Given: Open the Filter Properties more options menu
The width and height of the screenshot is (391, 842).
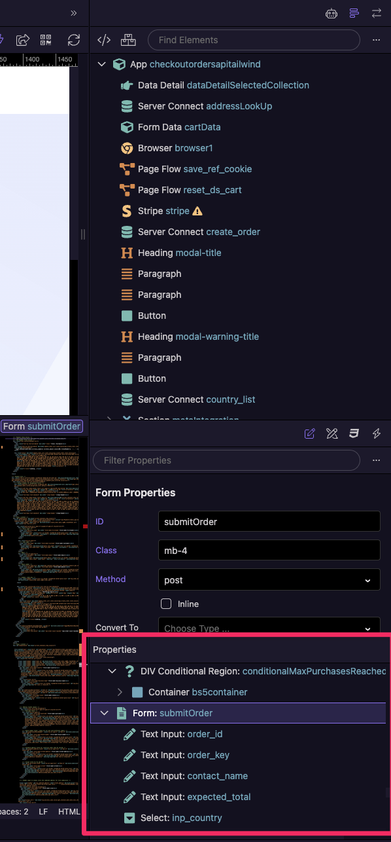Looking at the screenshot, I should click(x=376, y=460).
